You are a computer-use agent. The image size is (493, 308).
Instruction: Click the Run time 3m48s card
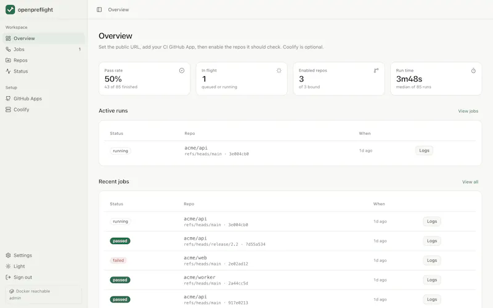(436, 79)
